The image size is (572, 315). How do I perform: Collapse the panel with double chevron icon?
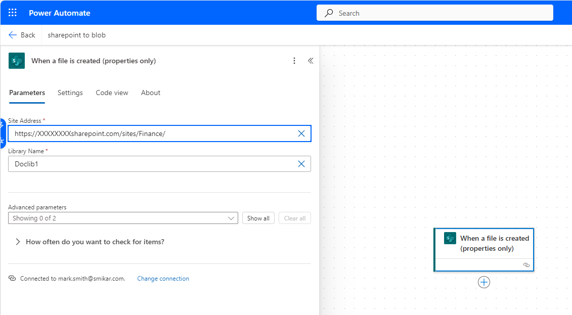point(311,61)
